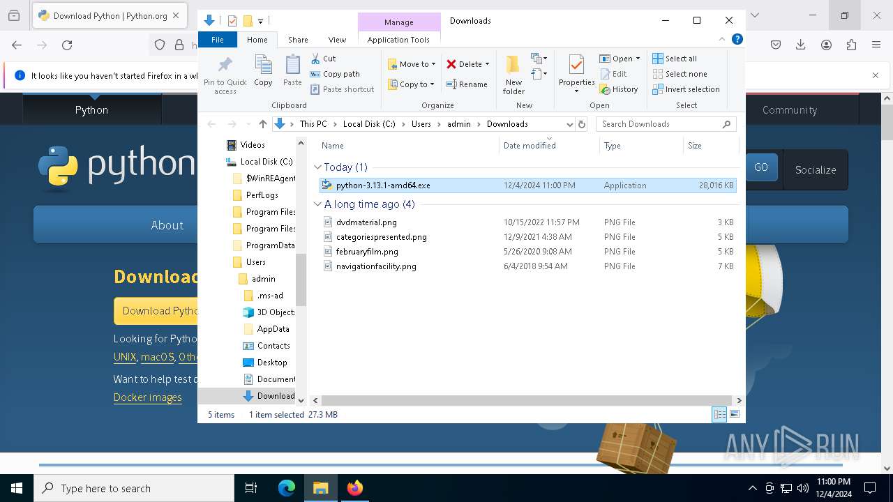Show previous locations address bar dropdown

pos(570,124)
